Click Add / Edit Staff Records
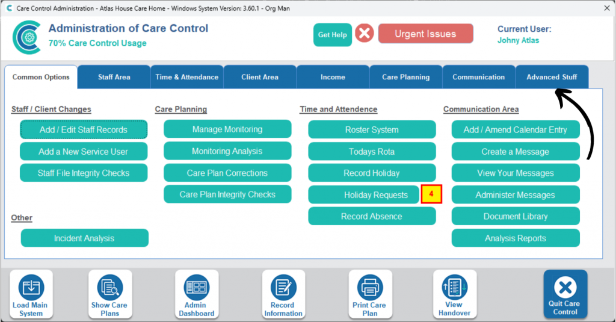This screenshot has width=616, height=322. pos(84,130)
